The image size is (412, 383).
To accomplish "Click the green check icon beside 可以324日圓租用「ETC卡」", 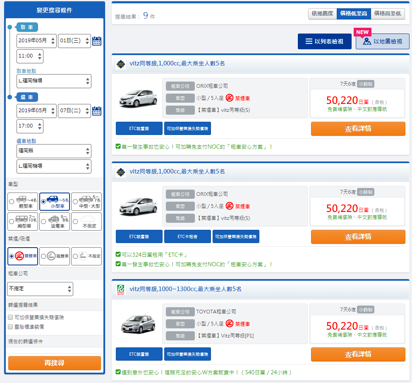I will pyautogui.click(x=118, y=254).
